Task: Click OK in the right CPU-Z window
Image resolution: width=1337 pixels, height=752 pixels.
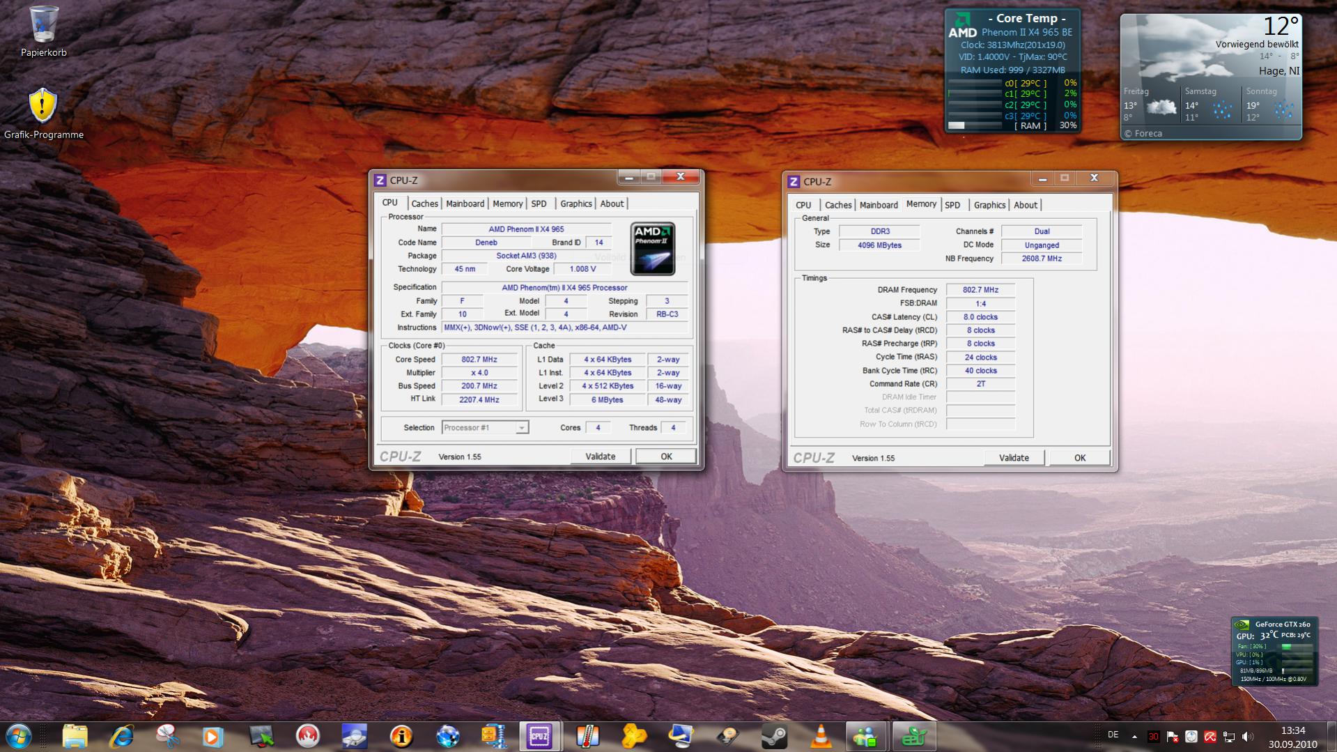Action: (1080, 458)
